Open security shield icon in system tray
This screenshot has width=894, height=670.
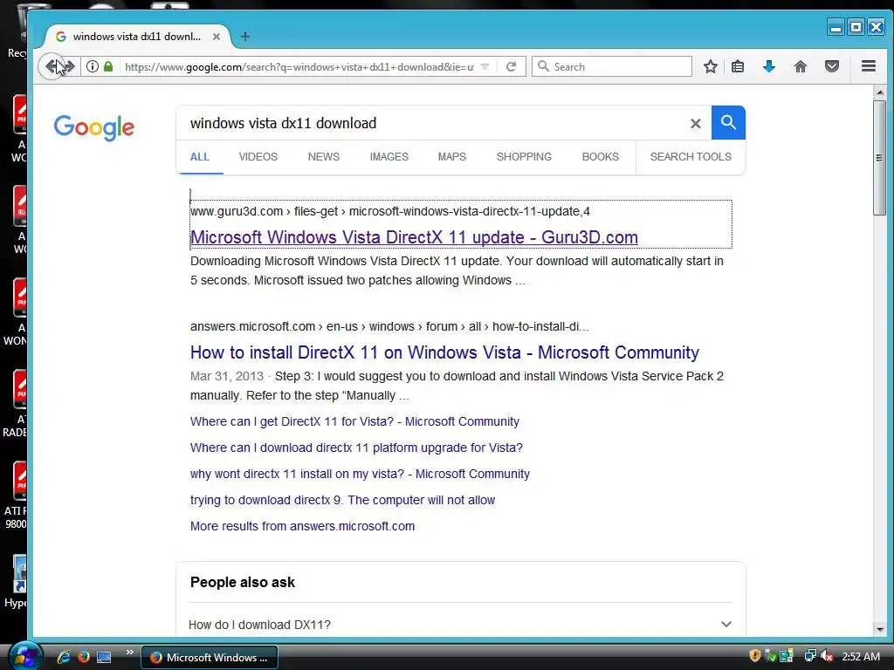tap(755, 656)
